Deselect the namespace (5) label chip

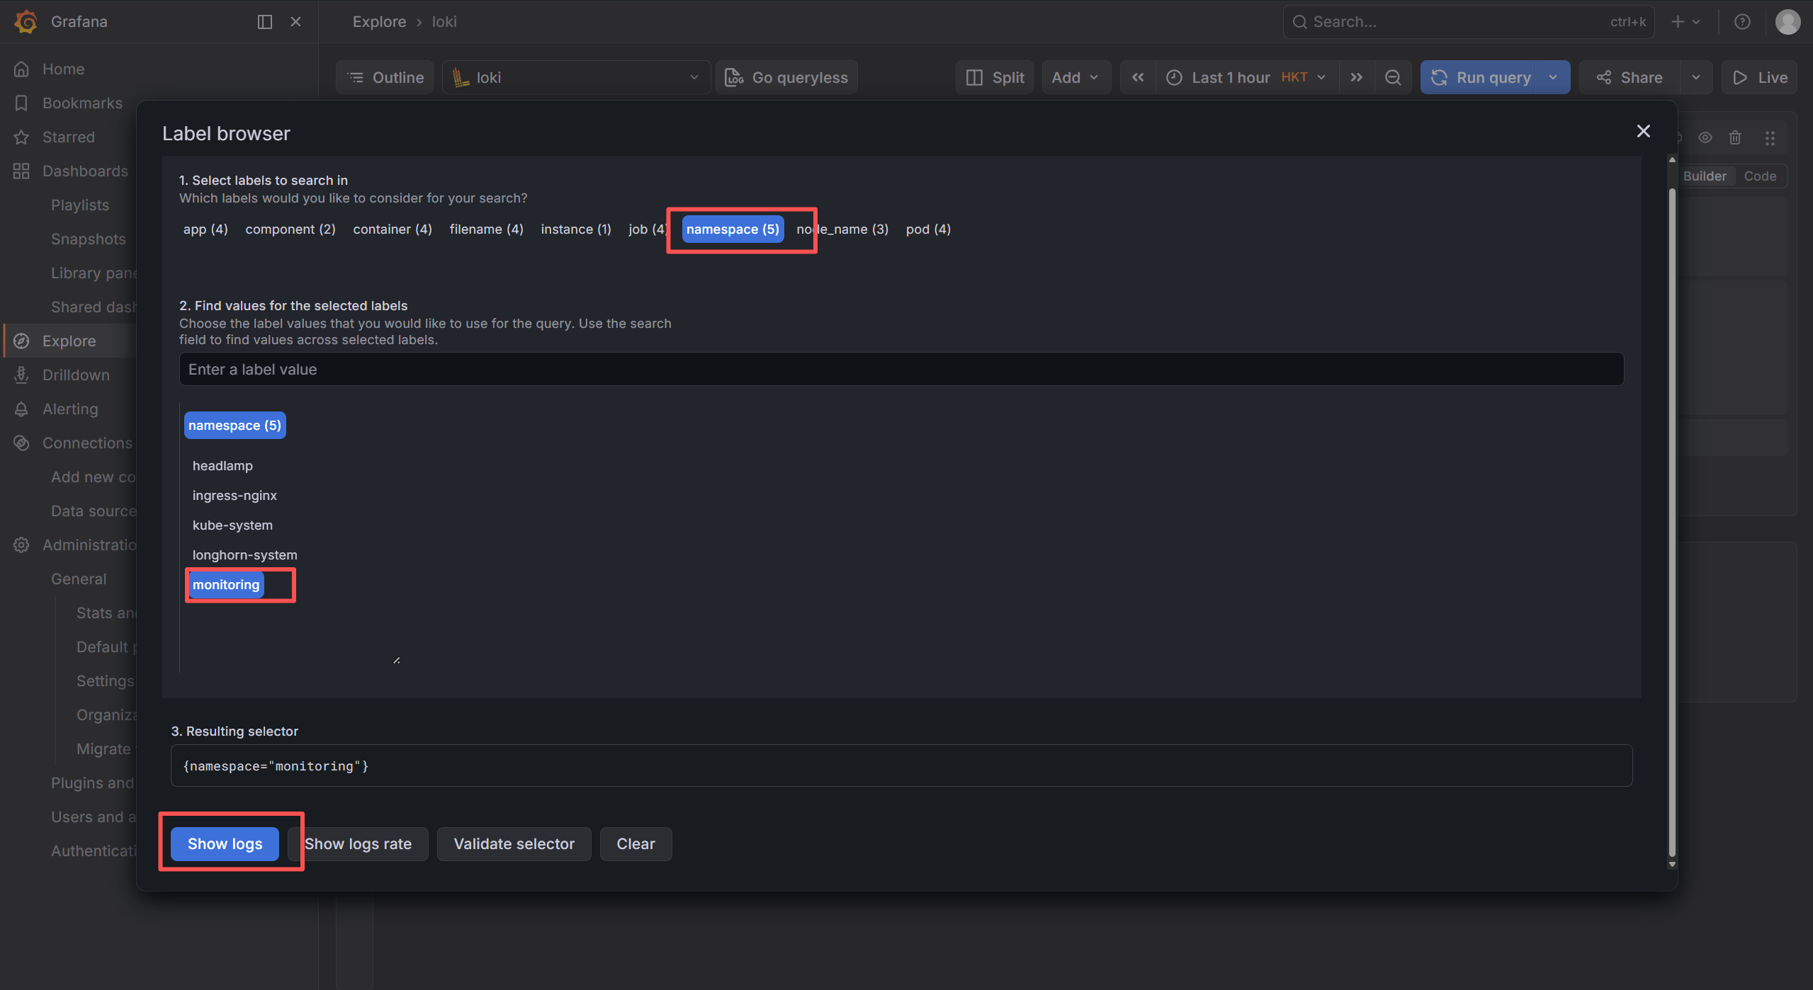(x=733, y=229)
